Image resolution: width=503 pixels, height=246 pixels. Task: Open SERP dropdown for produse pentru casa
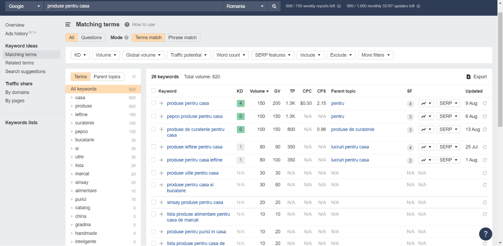448,103
